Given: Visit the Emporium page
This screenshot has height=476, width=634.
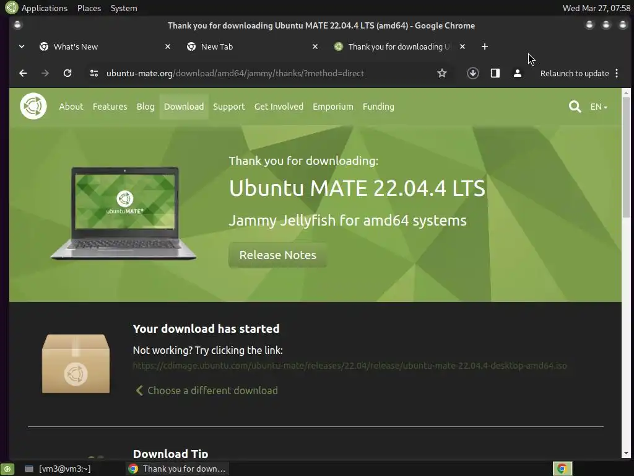Looking at the screenshot, I should [x=332, y=107].
